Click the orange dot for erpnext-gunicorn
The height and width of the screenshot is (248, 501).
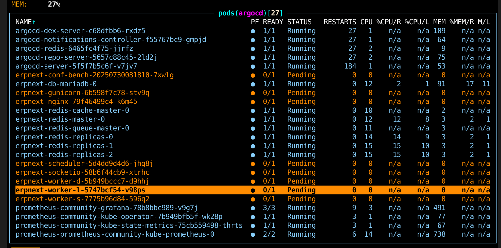tap(253, 93)
